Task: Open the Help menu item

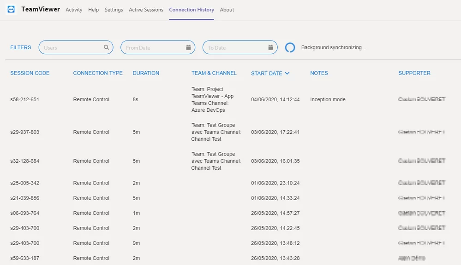Action: [x=93, y=10]
